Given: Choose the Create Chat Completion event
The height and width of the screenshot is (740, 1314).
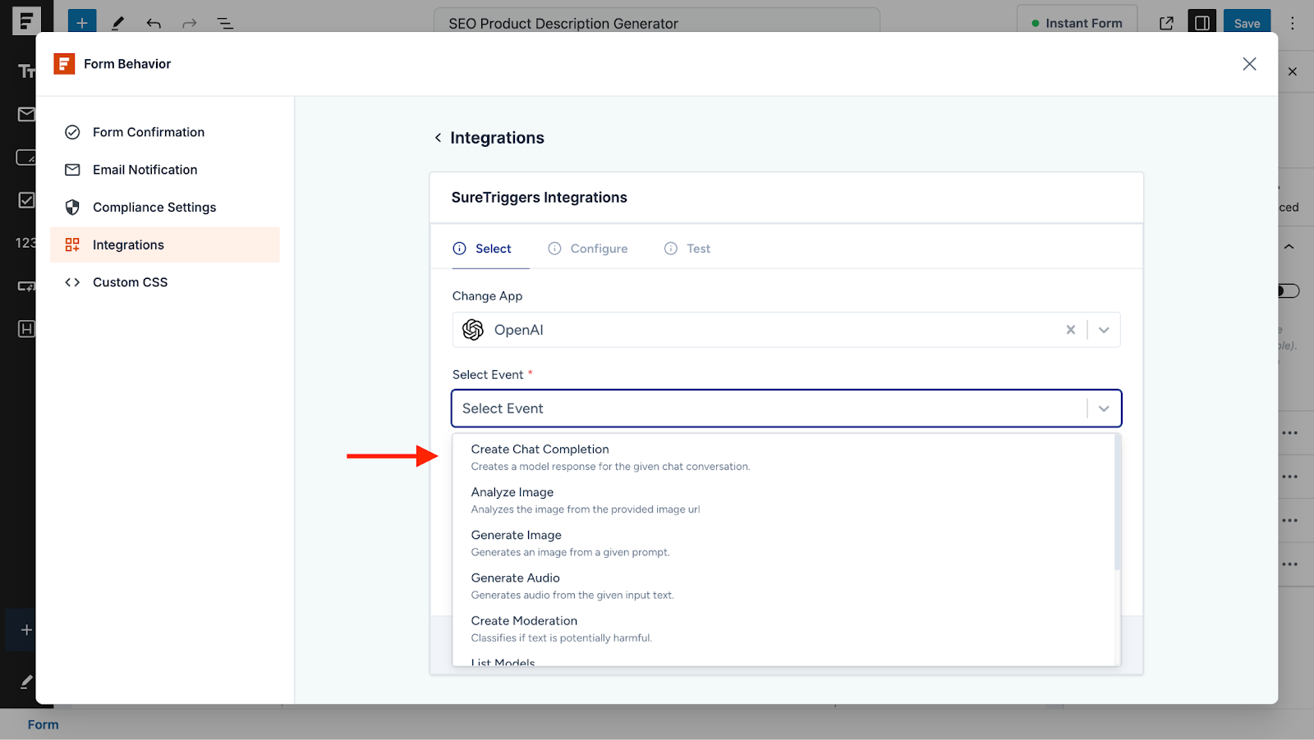Looking at the screenshot, I should (x=540, y=449).
